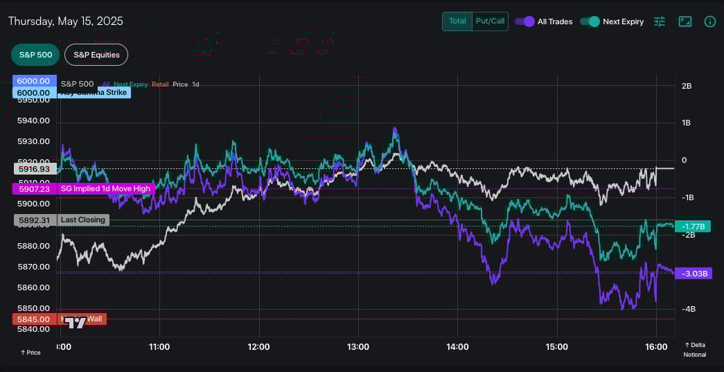Click the 12:00 time axis label
This screenshot has width=724, height=372.
(258, 346)
